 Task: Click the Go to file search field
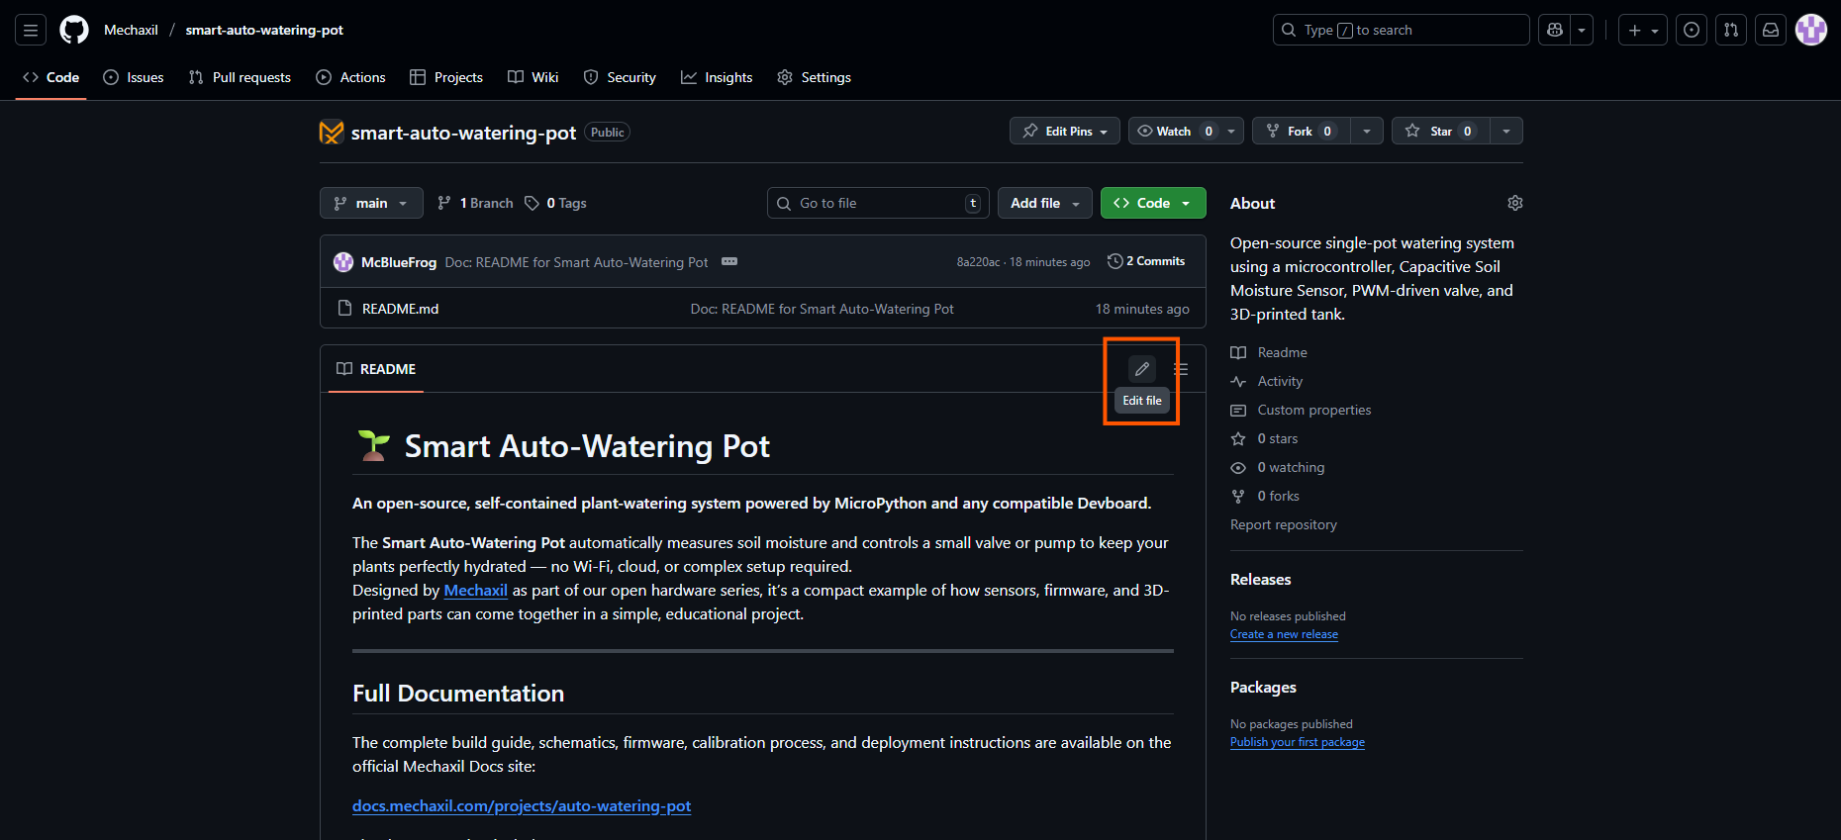[878, 203]
